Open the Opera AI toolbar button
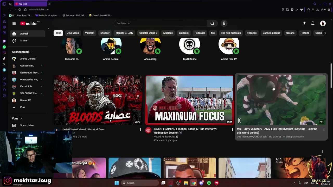333x187 pixels. [323, 10]
